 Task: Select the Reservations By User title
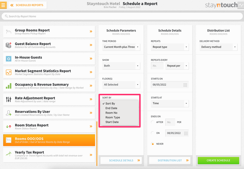click(33, 112)
